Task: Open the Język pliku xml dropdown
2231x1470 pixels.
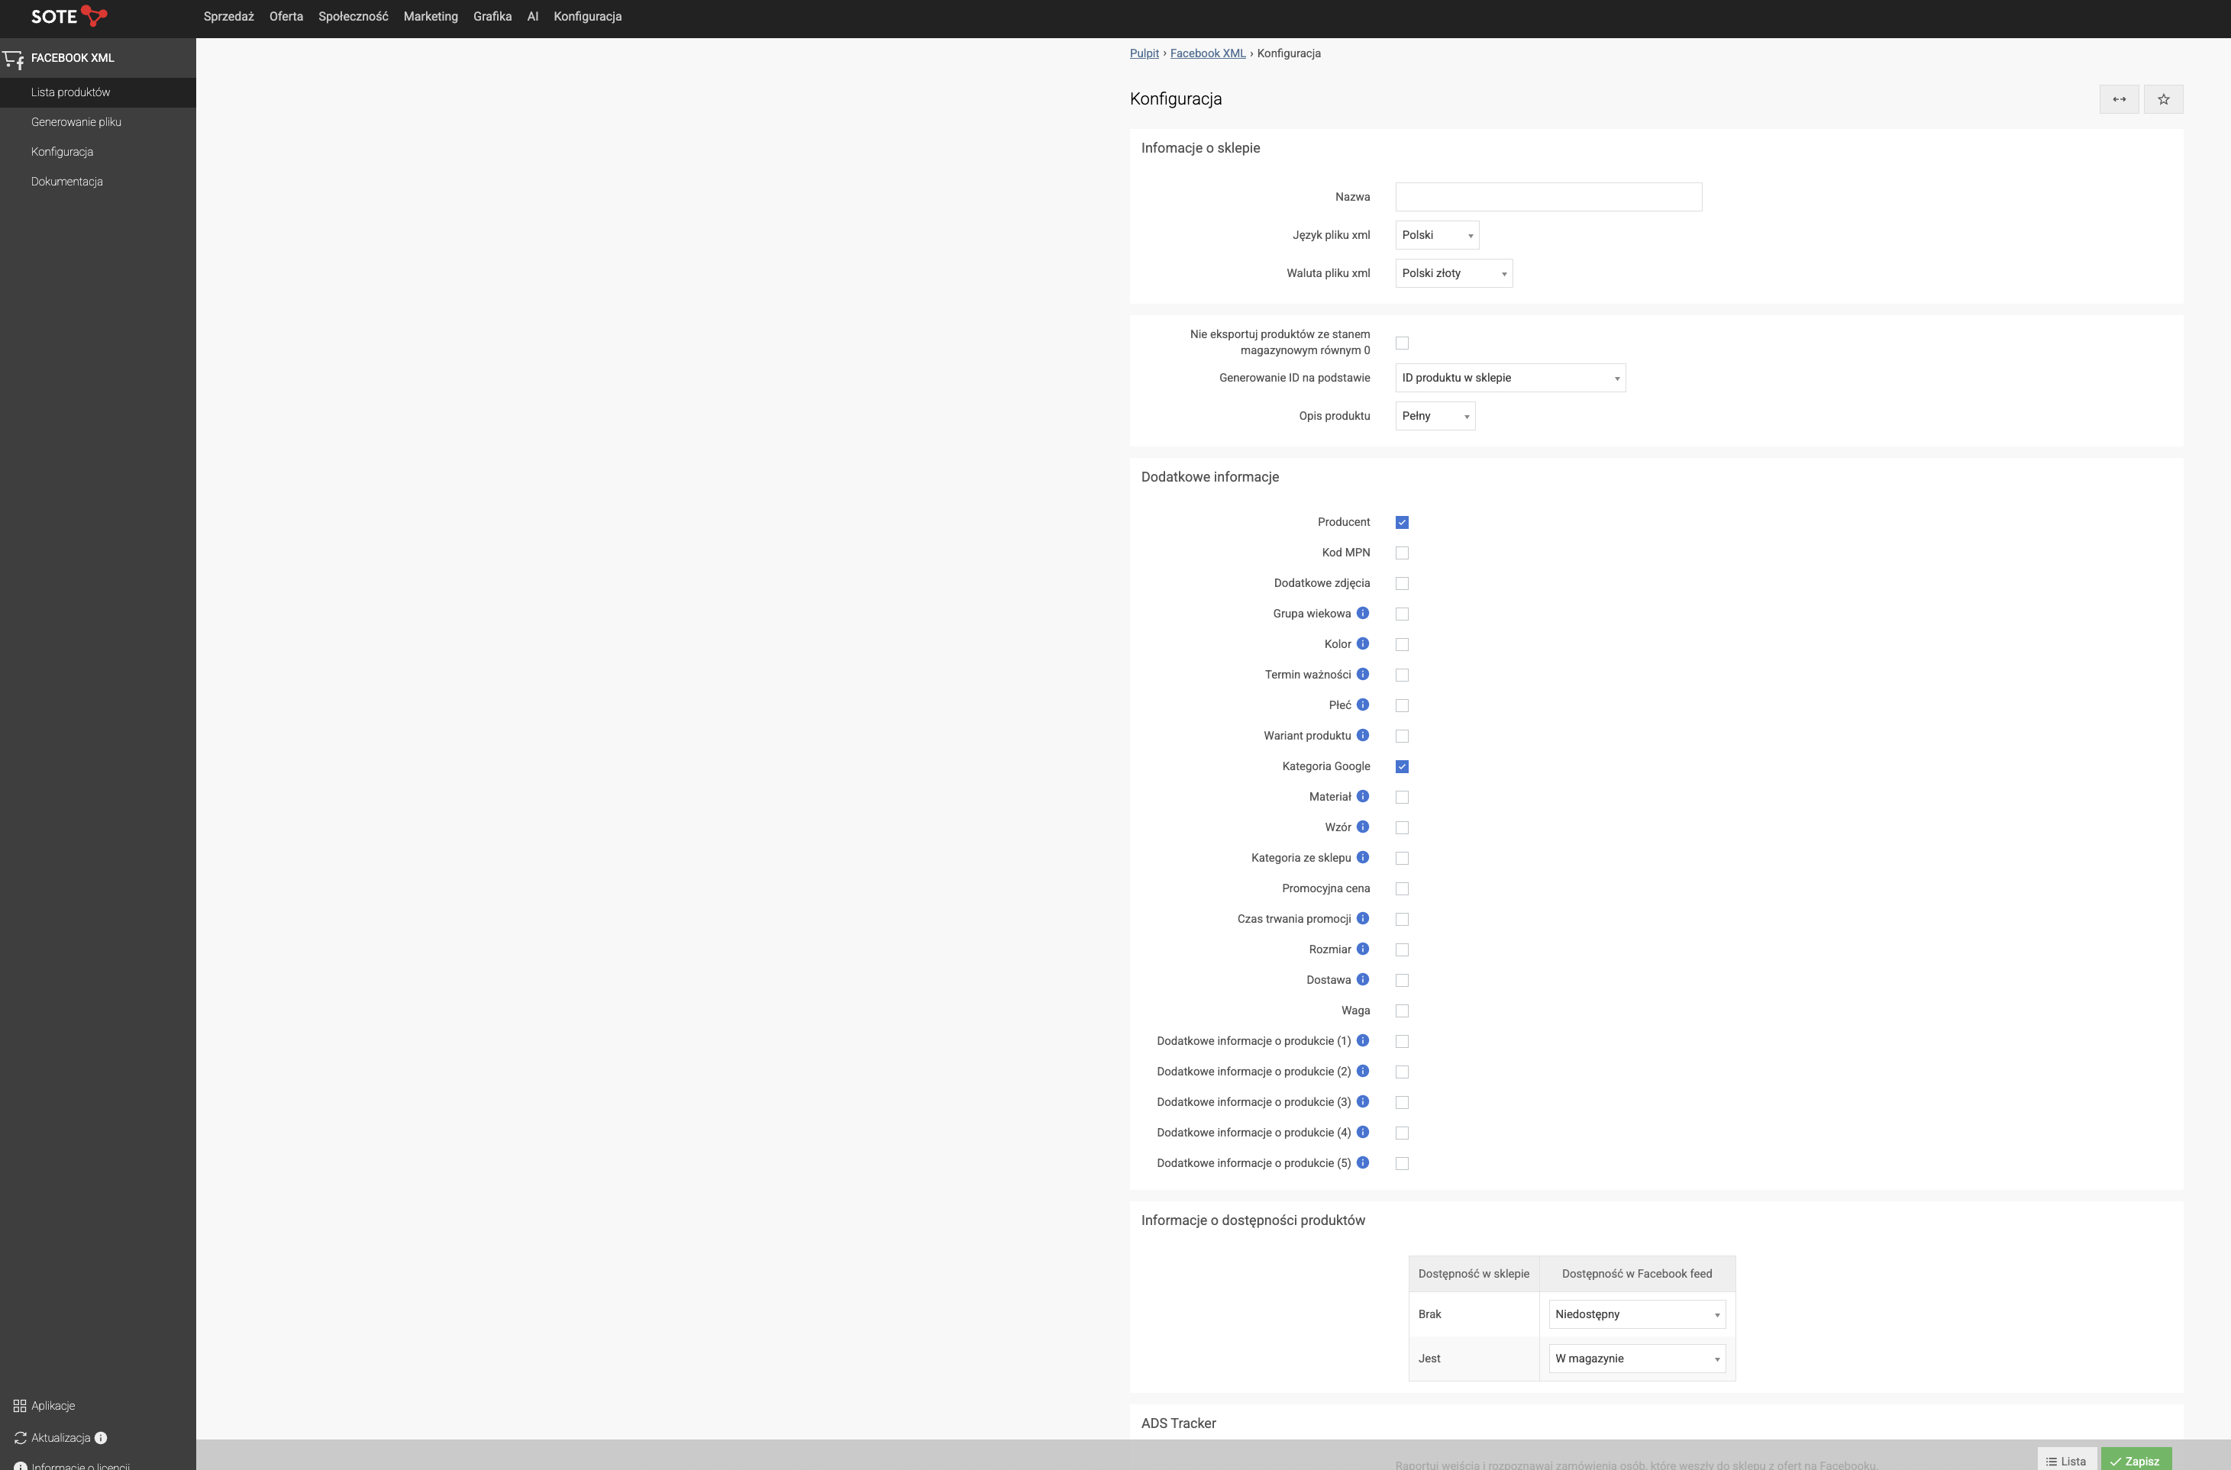Action: [x=1435, y=235]
